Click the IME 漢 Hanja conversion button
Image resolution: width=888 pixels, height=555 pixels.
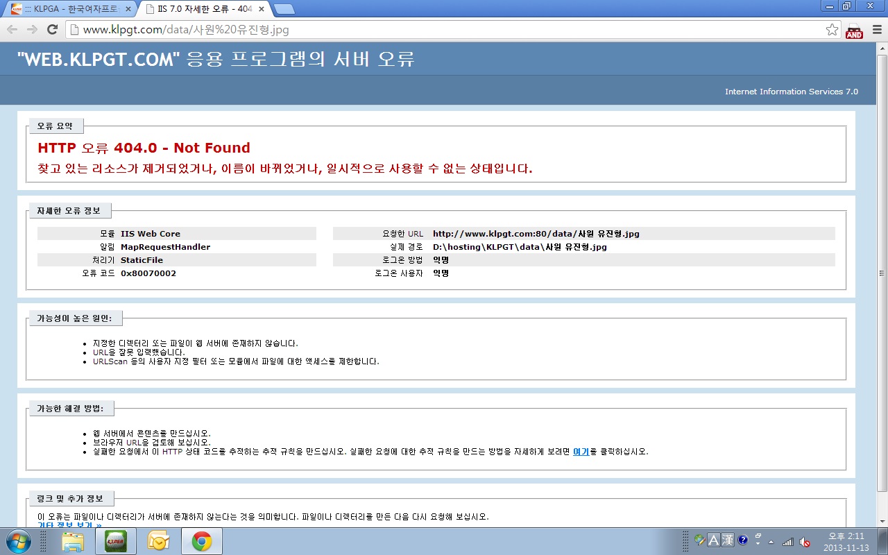click(x=727, y=540)
